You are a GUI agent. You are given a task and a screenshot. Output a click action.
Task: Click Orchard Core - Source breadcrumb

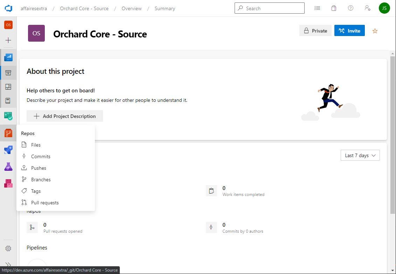pos(84,9)
